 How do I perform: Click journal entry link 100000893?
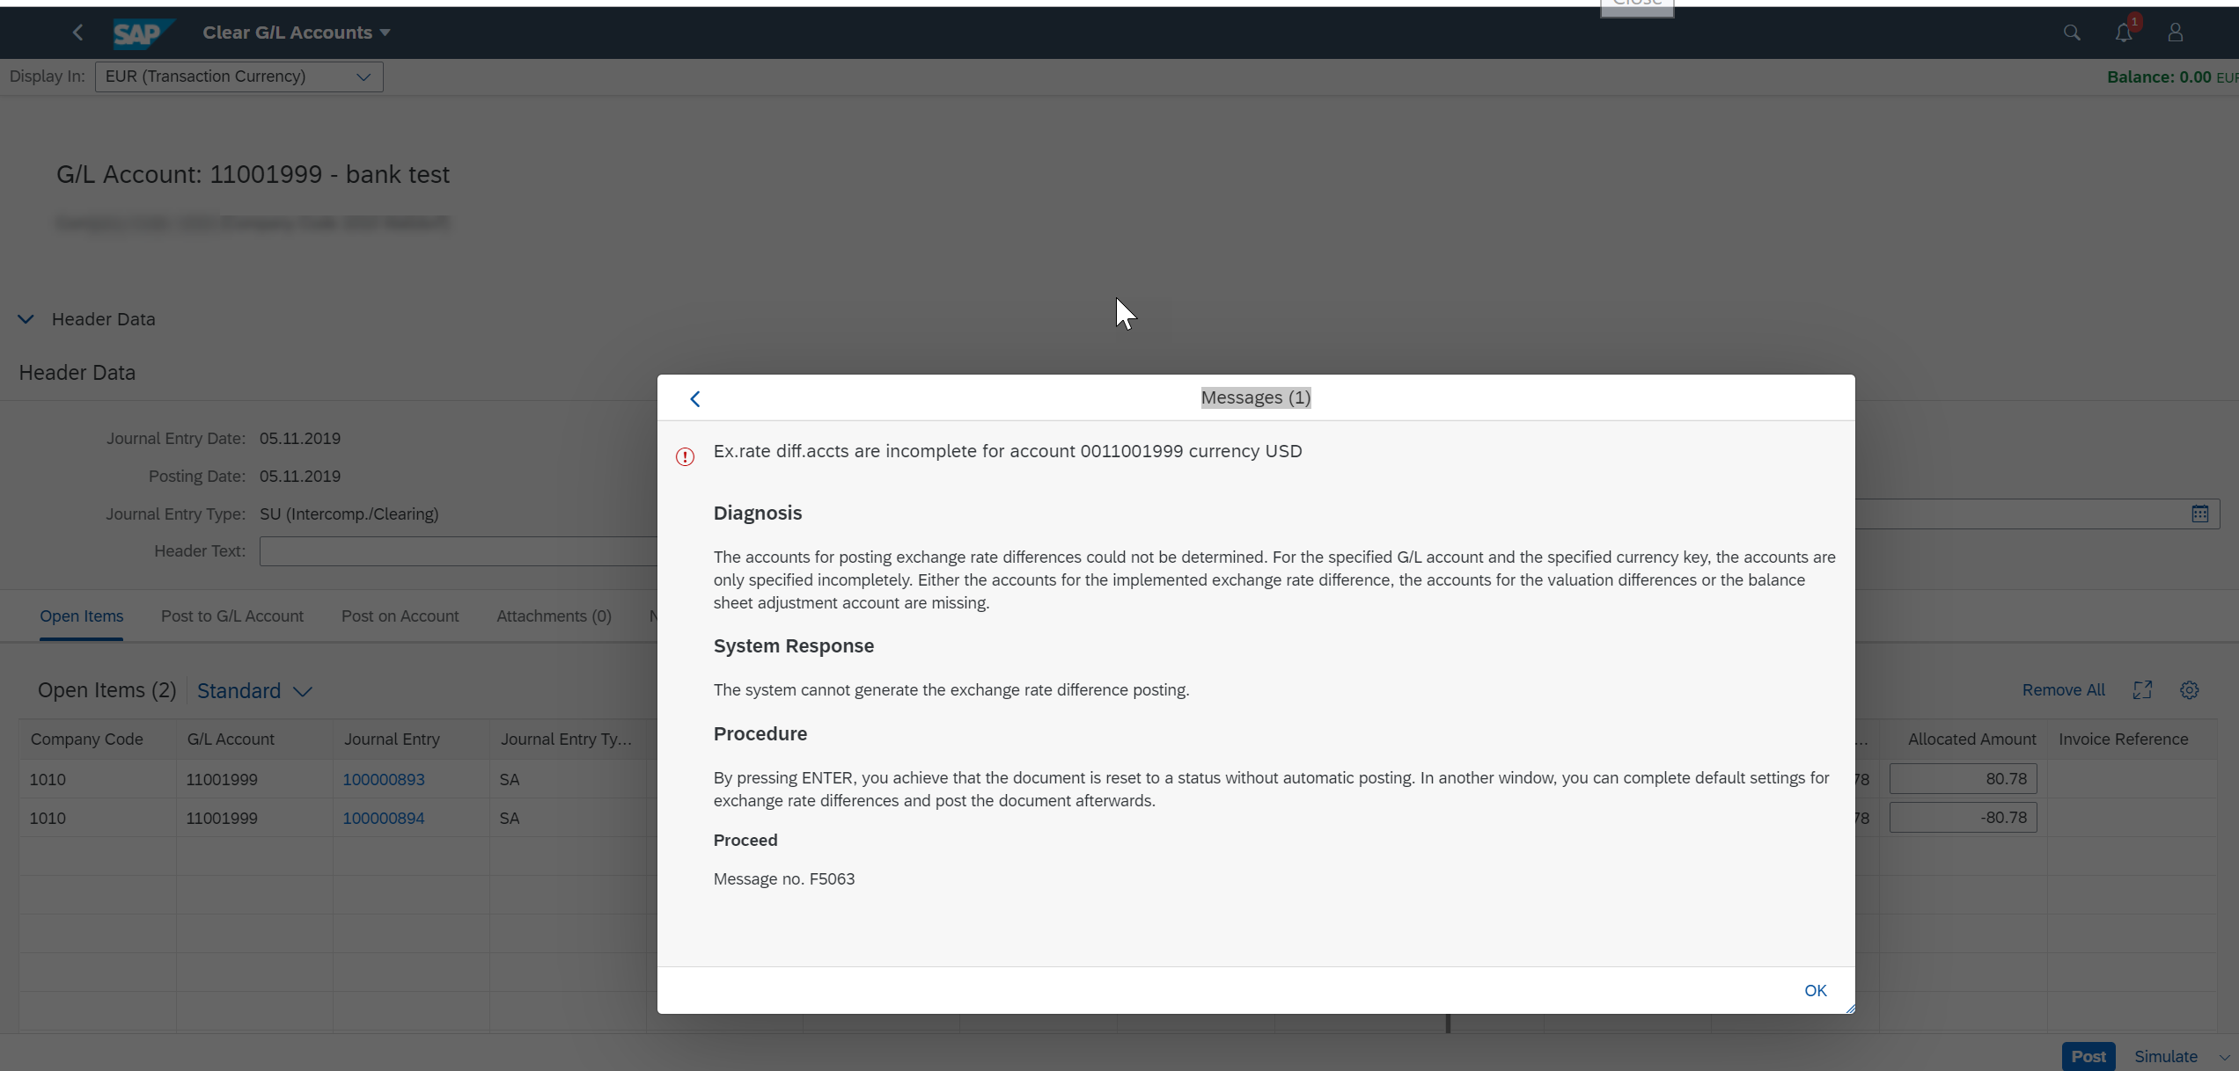[x=383, y=779]
